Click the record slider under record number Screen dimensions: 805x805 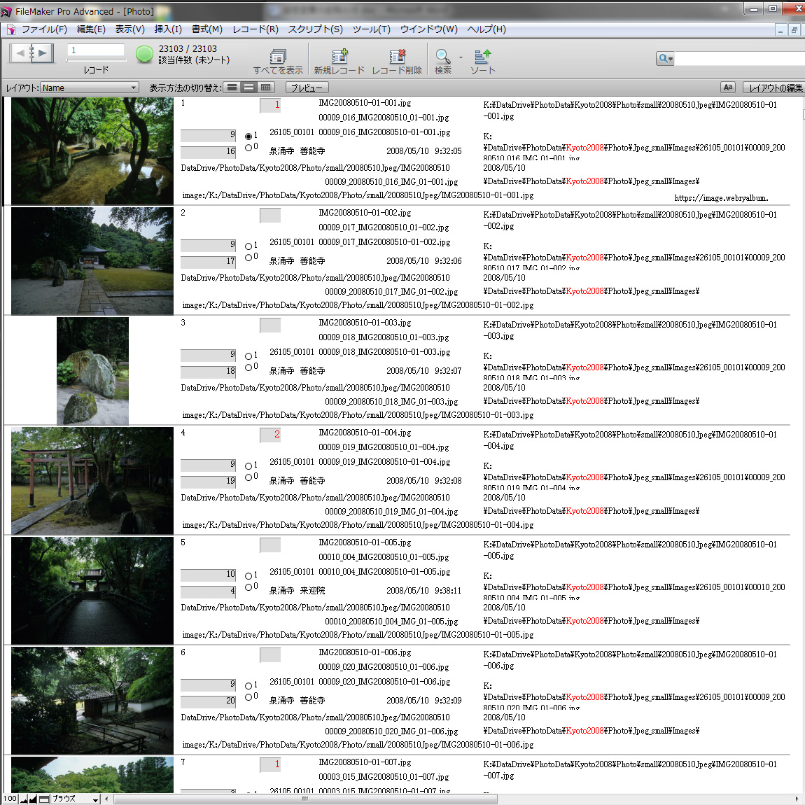96,60
